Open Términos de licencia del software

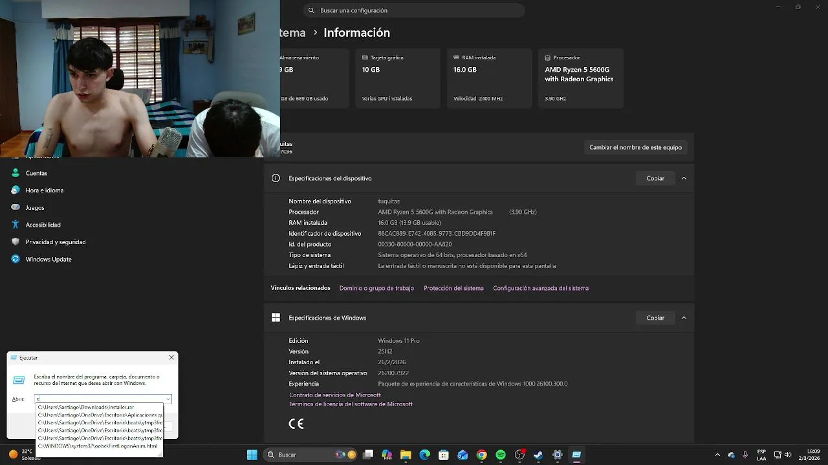[351, 404]
